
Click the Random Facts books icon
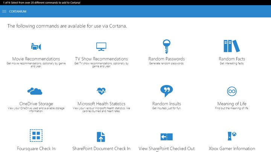click(x=232, y=46)
